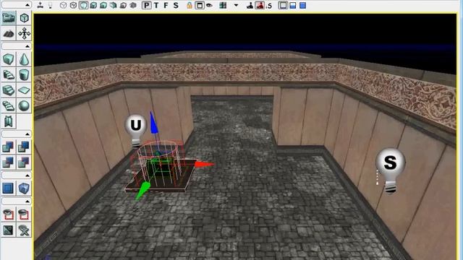
Task: Switch to Shader Complexity view mode
Action: pos(133,5)
